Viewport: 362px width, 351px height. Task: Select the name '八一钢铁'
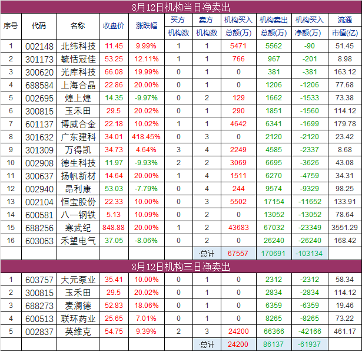[78, 215]
